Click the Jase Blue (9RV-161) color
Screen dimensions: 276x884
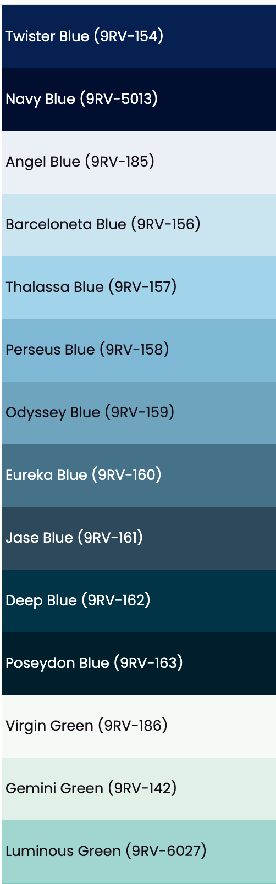139,538
